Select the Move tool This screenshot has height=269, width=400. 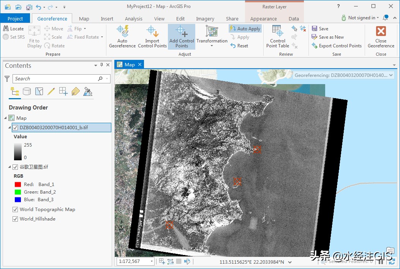(54, 29)
